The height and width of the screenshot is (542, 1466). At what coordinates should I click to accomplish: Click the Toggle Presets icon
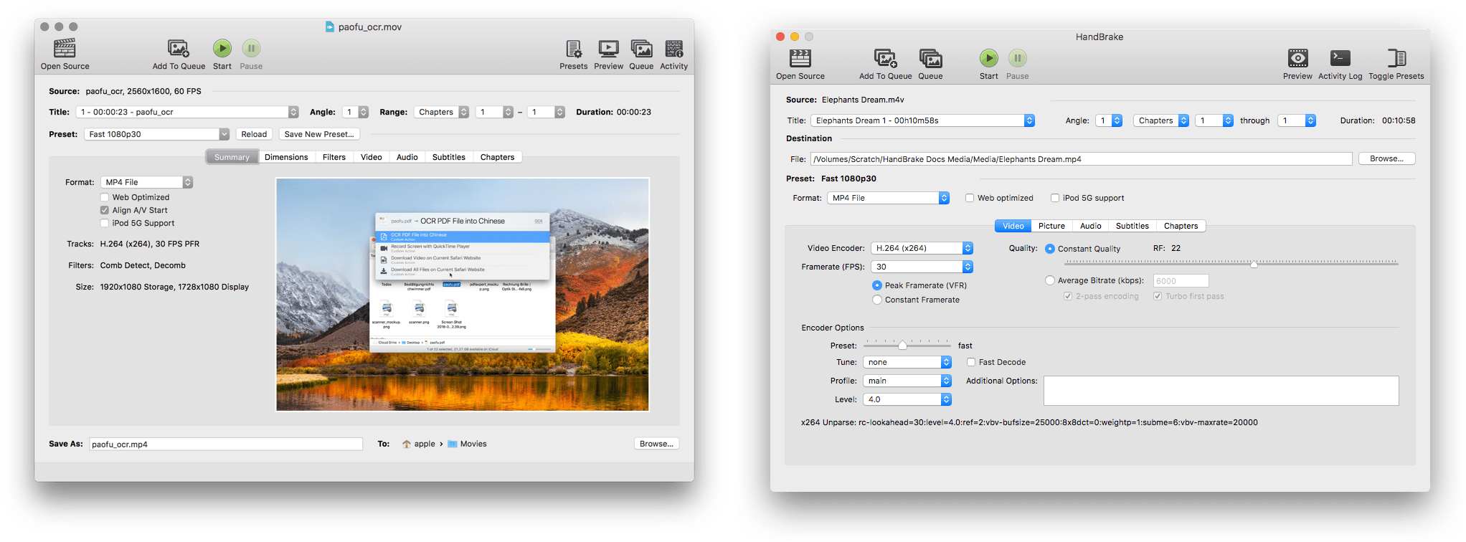point(1396,59)
